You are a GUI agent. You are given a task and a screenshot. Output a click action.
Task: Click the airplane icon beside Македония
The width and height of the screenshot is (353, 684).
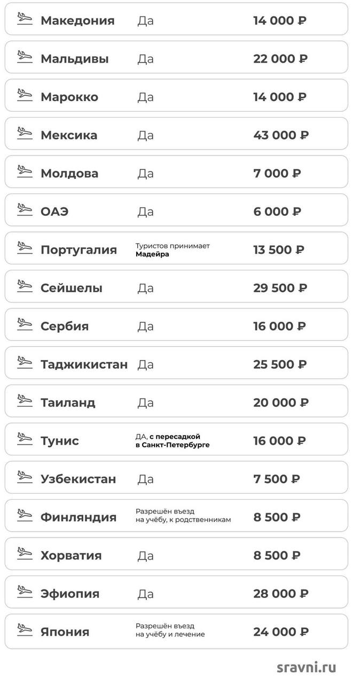tap(25, 19)
